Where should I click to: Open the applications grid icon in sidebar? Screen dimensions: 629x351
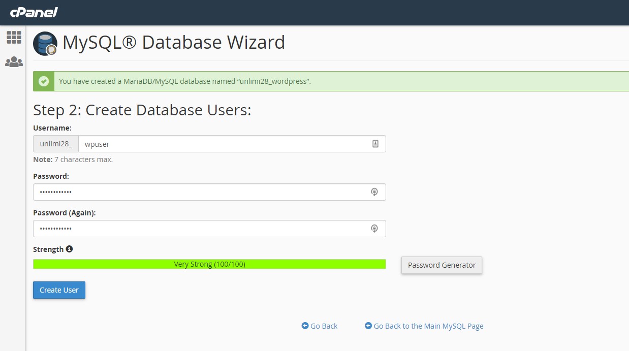[x=14, y=37]
